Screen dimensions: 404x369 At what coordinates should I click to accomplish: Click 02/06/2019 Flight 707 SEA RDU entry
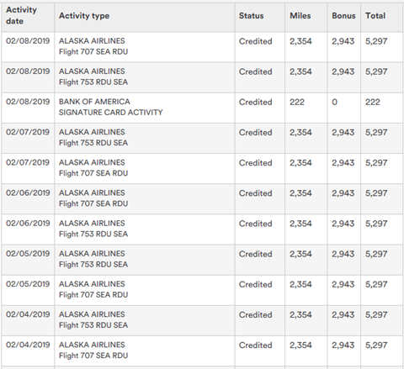202,199
